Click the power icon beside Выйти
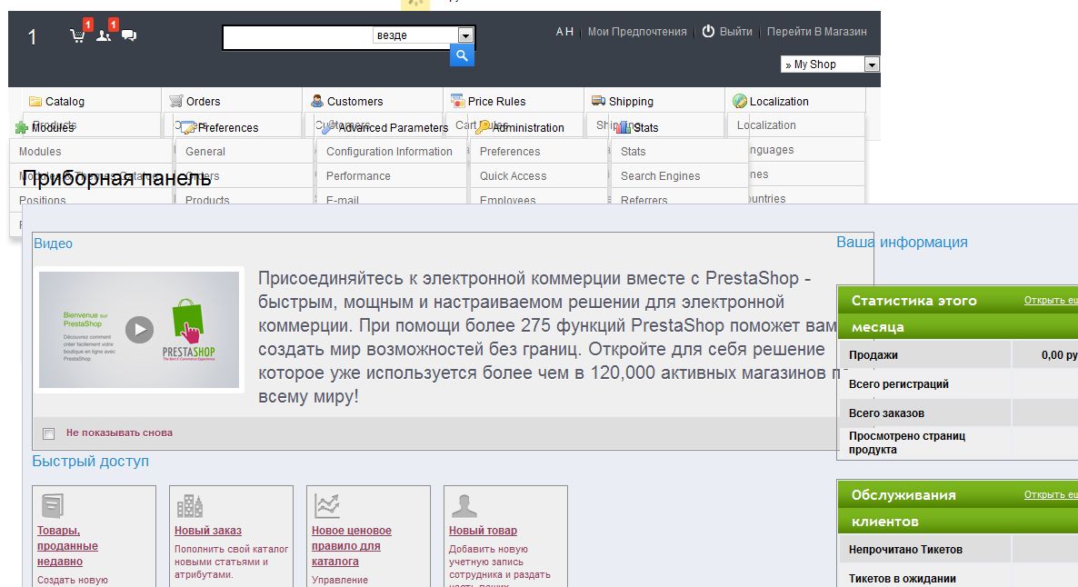This screenshot has height=587, width=1078. coord(708,31)
